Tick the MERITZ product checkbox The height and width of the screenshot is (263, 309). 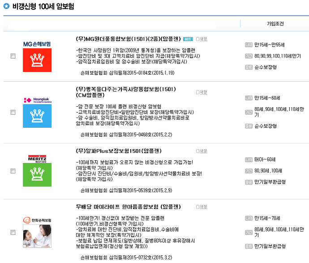click(x=13, y=171)
